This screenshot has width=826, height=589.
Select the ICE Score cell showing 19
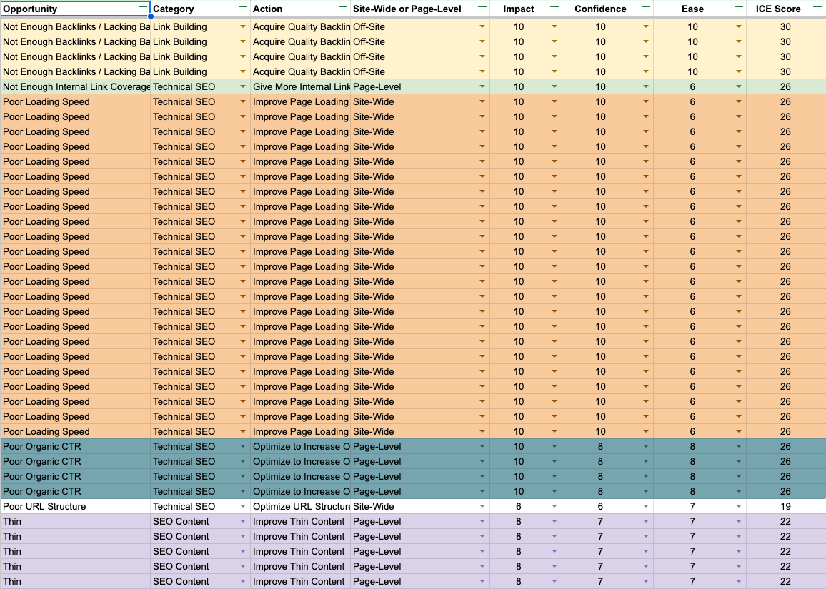(785, 507)
